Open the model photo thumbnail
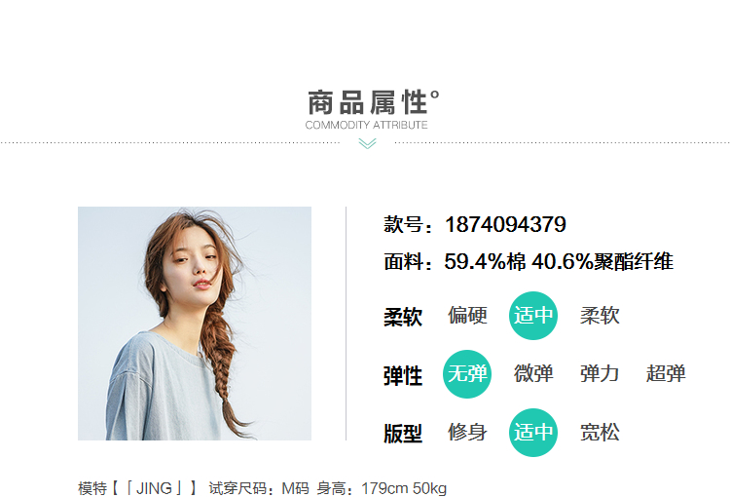The width and height of the screenshot is (730, 497). pyautogui.click(x=195, y=324)
